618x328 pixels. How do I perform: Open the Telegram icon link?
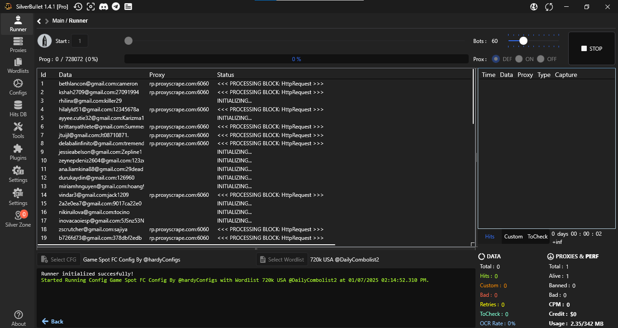pyautogui.click(x=116, y=6)
